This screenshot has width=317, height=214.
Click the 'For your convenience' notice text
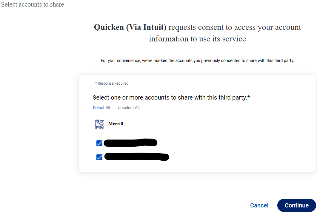[x=197, y=61]
